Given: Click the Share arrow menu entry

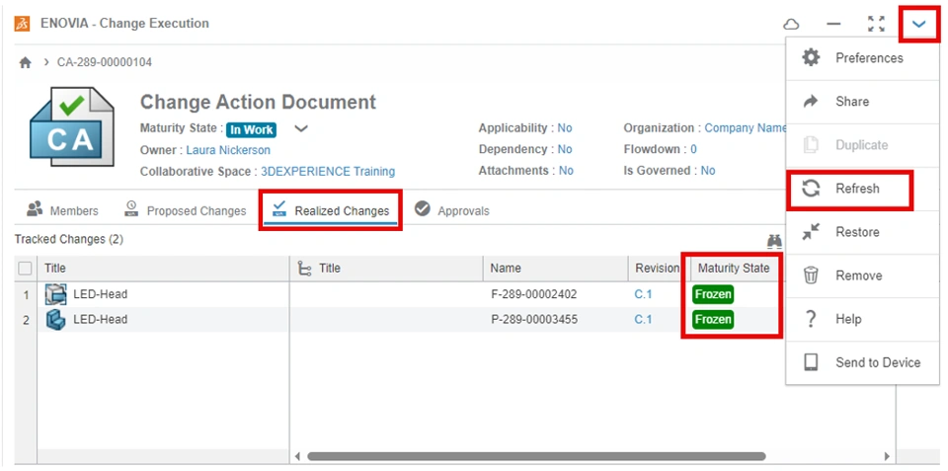Looking at the screenshot, I should coord(851,102).
